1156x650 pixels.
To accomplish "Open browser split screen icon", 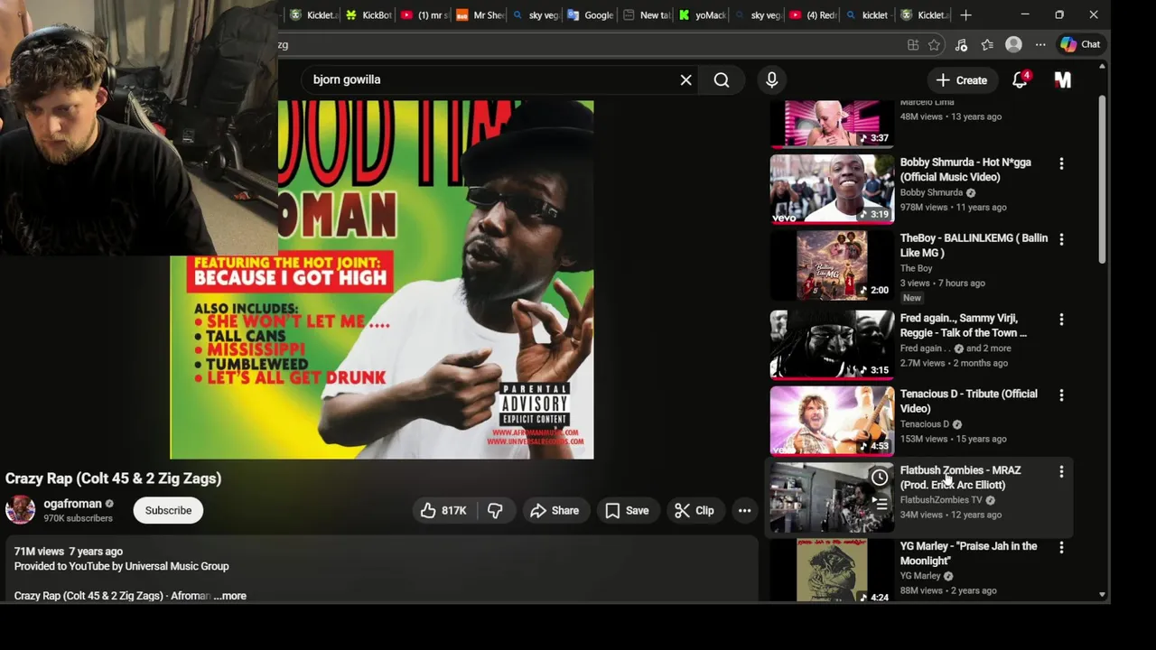I will click(913, 44).
